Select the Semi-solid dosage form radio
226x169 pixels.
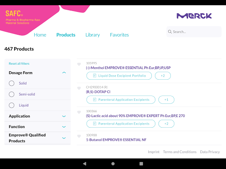(x=11, y=94)
